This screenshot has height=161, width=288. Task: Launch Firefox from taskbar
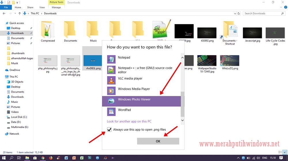51,158
